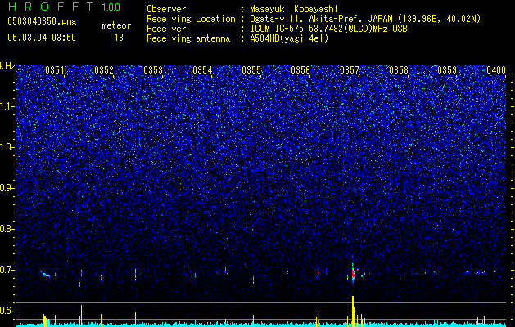
Task: Click the 'Receiver' field label
Action: [166, 29]
